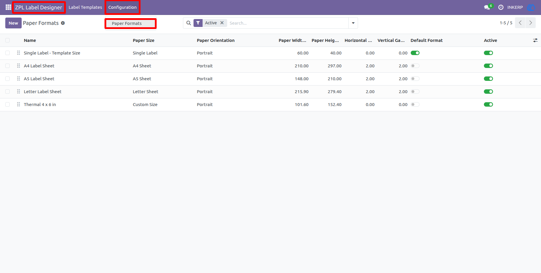Click the filter funnel icon
The height and width of the screenshot is (273, 541).
(x=198, y=23)
